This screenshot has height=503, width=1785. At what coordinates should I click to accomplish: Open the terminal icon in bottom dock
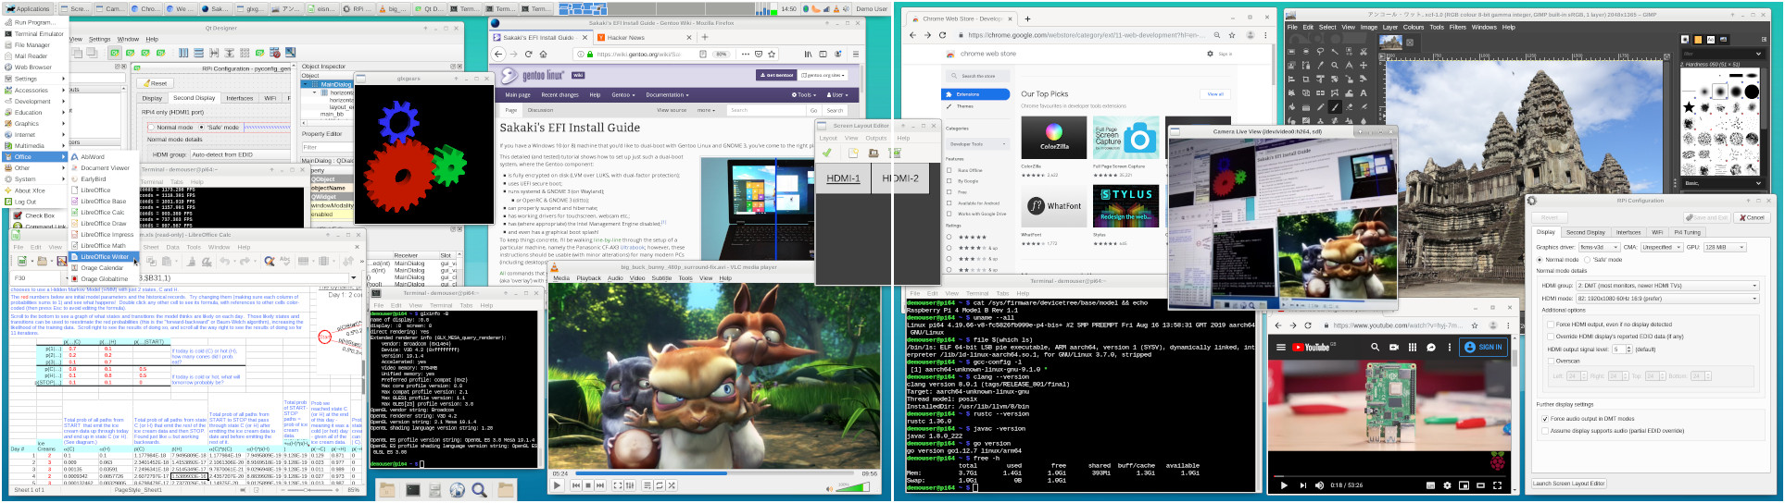point(413,490)
